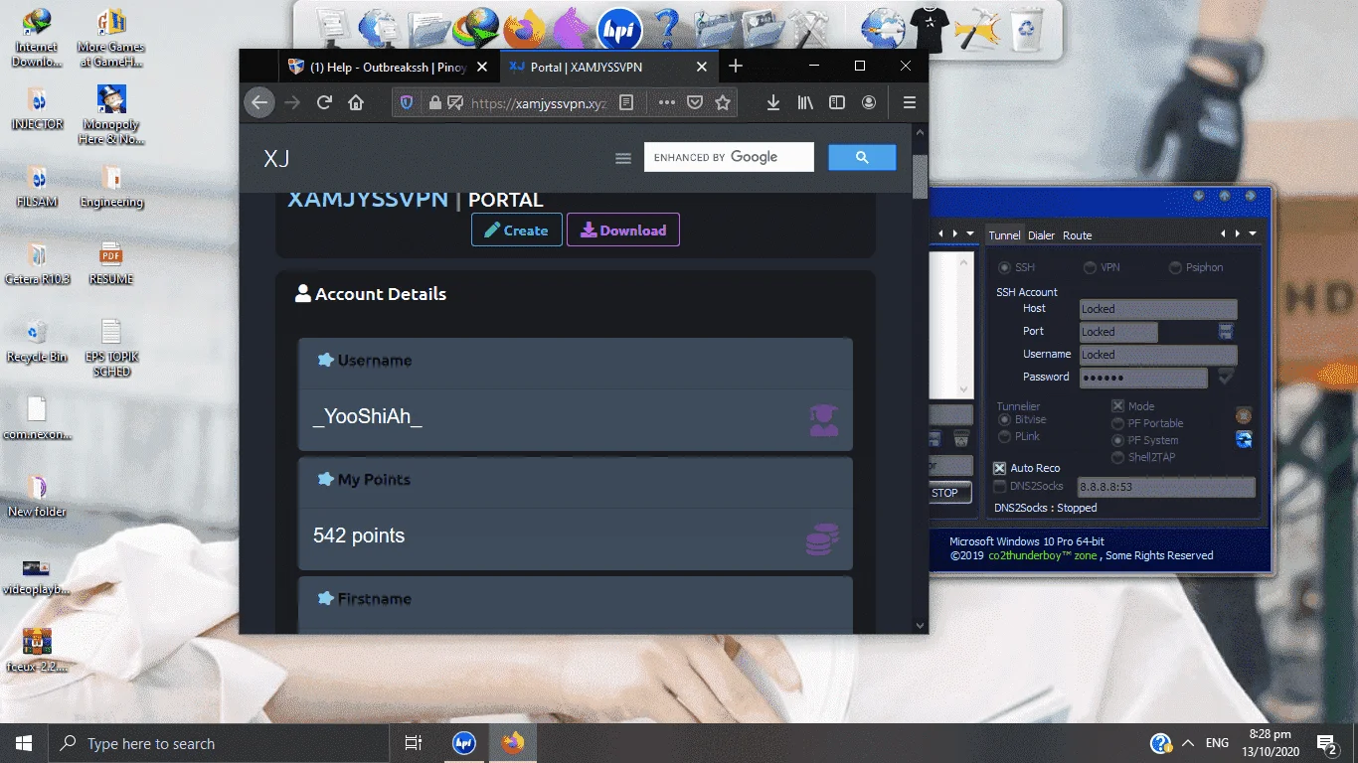
Task: Reload the current Firefox page
Action: click(x=324, y=102)
